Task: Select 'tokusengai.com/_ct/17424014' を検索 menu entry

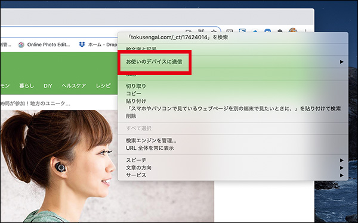Action: point(233,37)
